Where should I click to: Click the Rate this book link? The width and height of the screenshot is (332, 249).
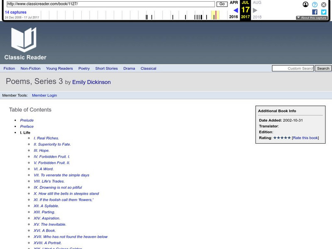tap(305, 138)
